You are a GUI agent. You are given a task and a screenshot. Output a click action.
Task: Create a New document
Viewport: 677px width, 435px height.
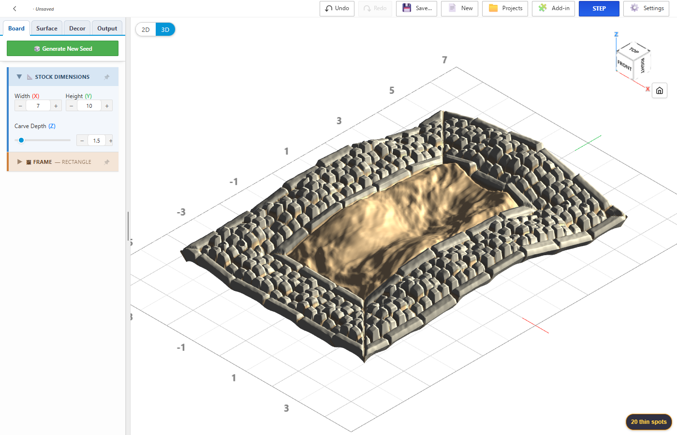(460, 8)
